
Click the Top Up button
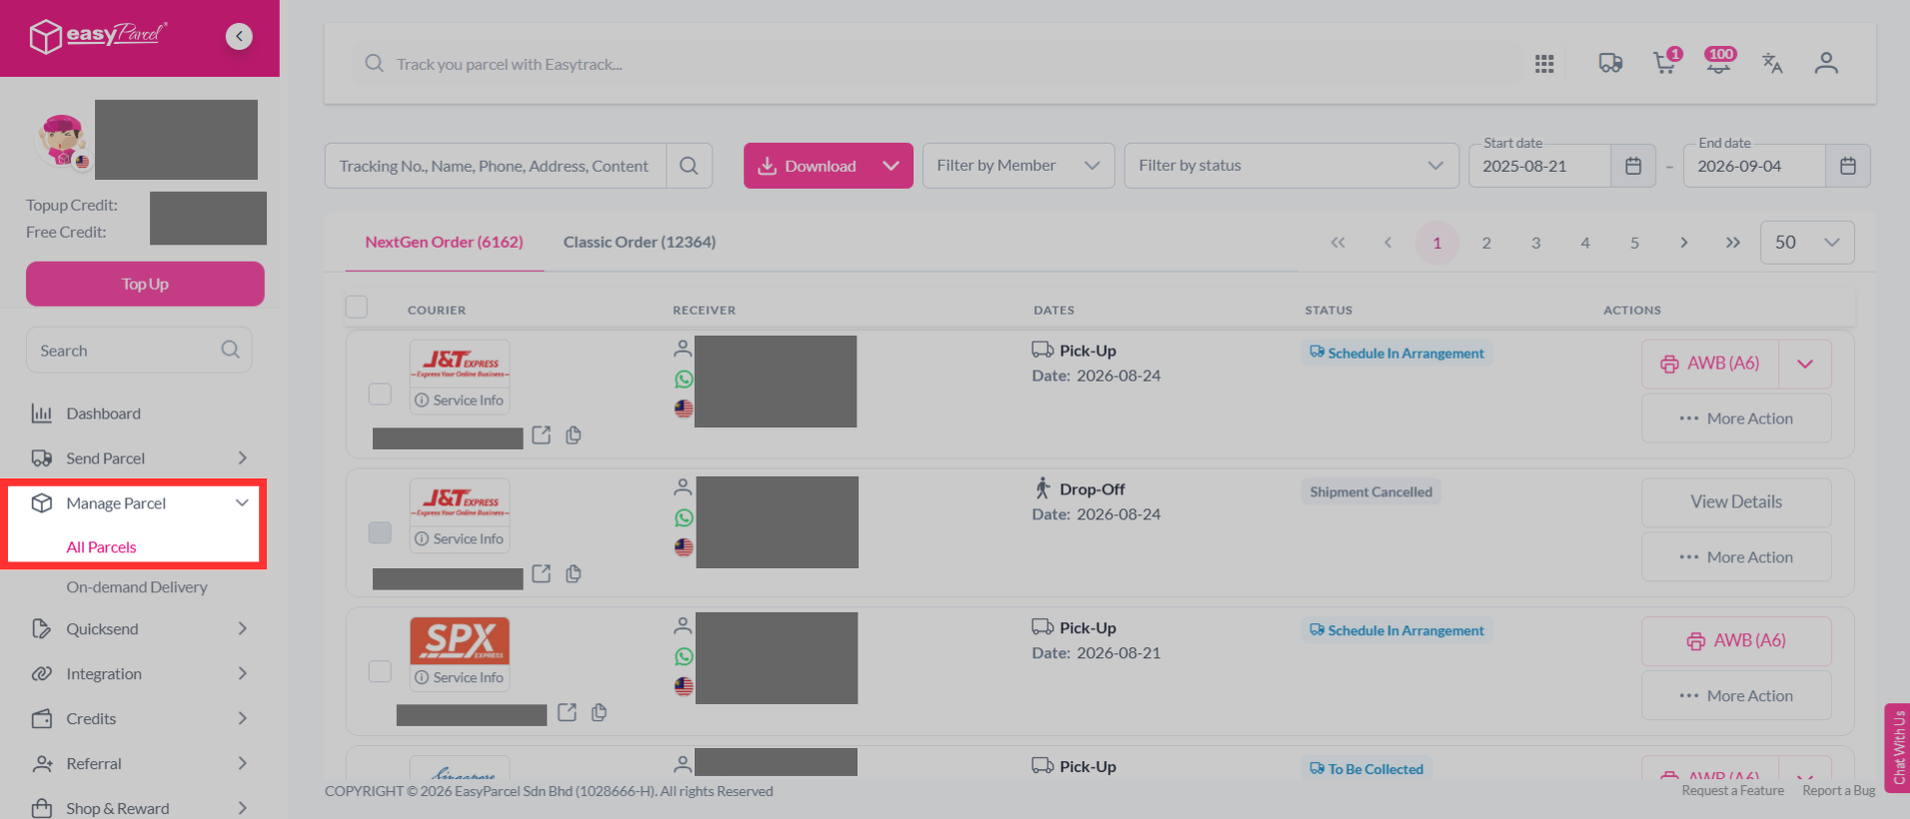coord(145,284)
